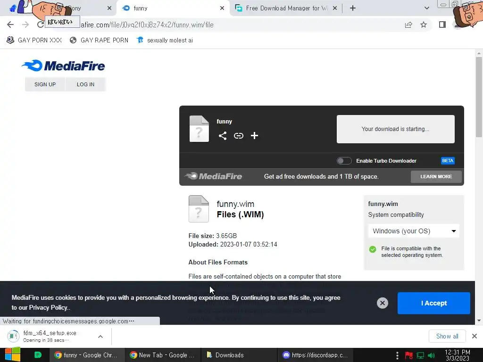Image resolution: width=483 pixels, height=362 pixels.
Task: Close the funny tab
Action: (x=222, y=8)
